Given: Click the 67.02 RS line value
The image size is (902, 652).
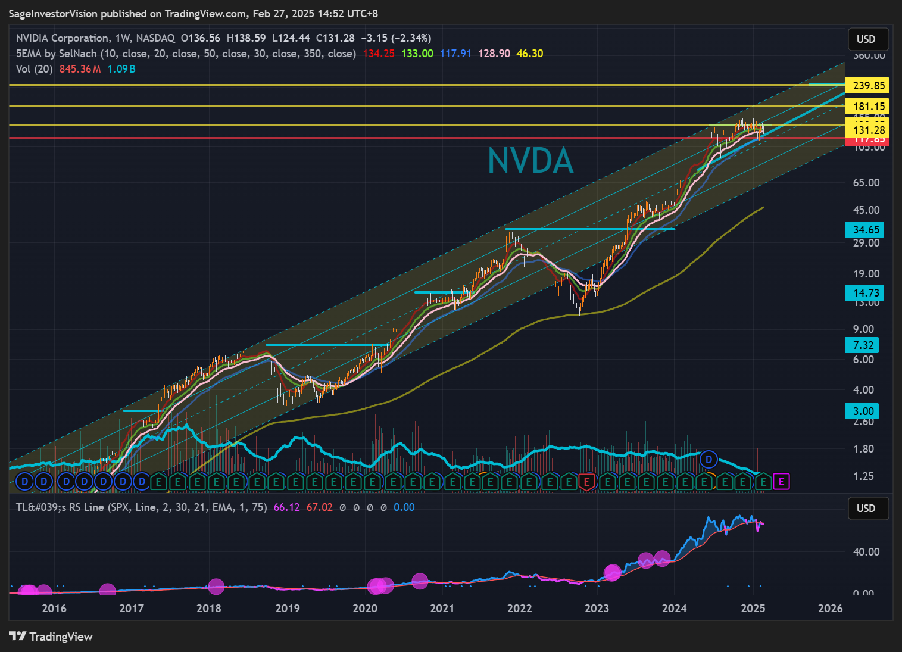Looking at the screenshot, I should coord(320,507).
